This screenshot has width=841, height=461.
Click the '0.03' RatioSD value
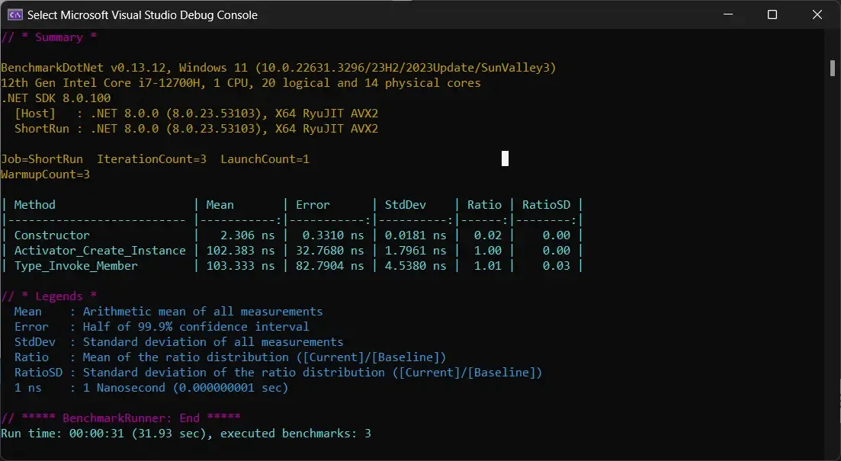click(556, 266)
